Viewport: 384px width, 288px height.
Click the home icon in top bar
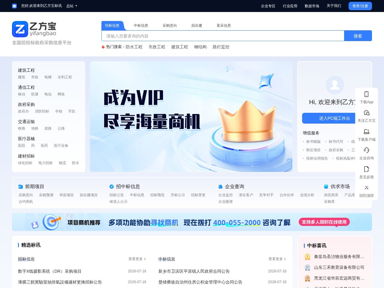[14, 6]
